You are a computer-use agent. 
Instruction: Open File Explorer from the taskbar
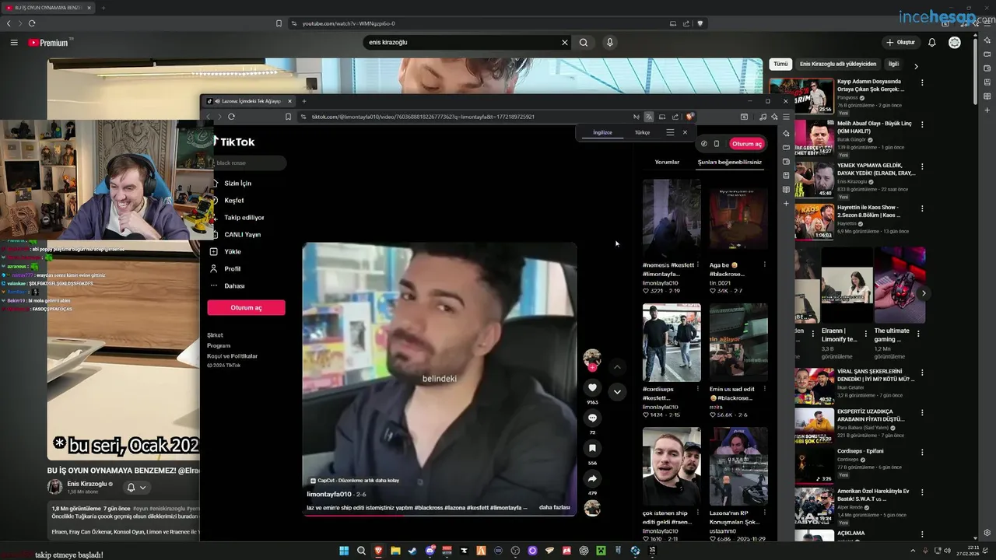(395, 551)
